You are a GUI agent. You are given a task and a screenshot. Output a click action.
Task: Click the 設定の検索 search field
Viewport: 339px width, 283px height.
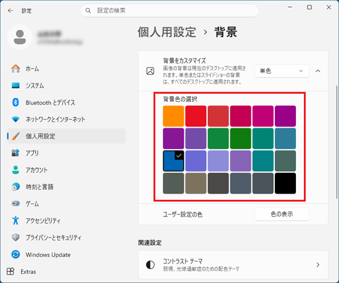click(169, 10)
